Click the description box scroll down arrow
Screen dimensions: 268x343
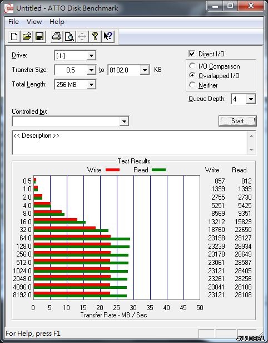point(251,149)
